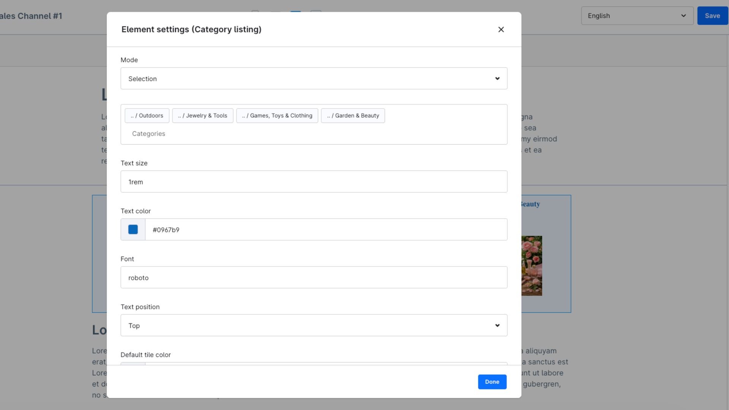Click the Text size input with 1rem

[x=314, y=182]
